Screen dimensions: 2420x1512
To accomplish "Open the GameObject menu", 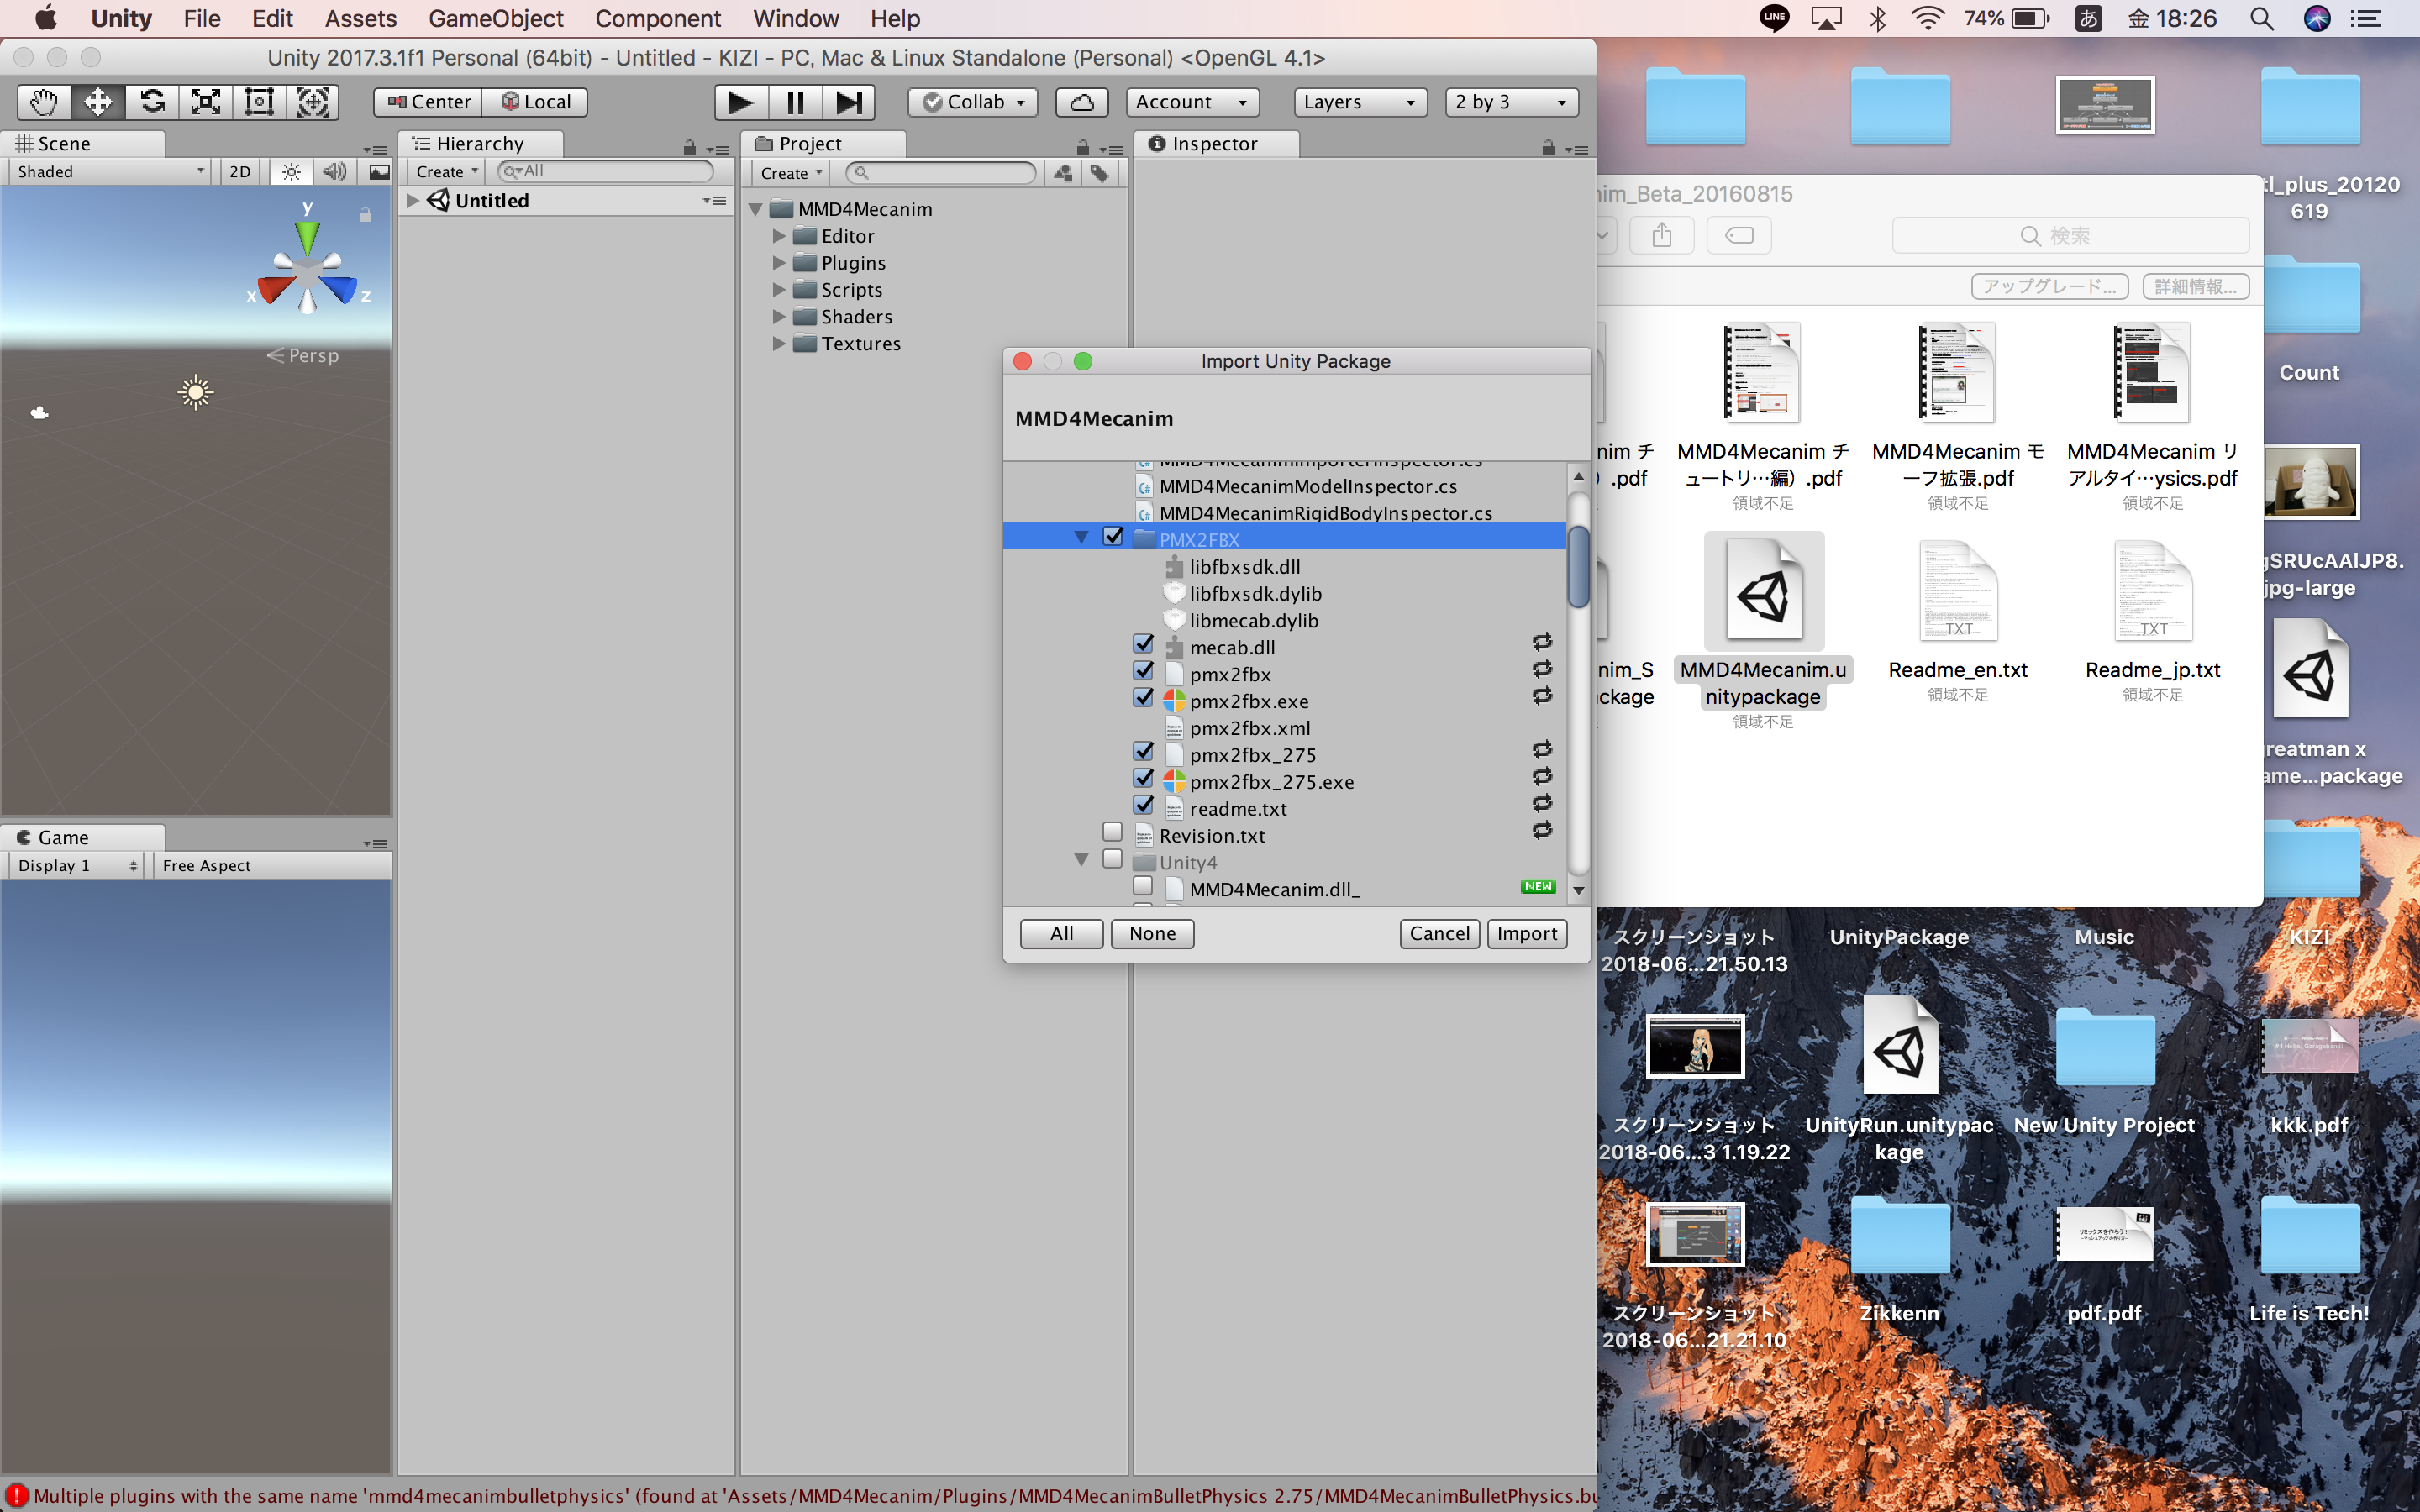I will [496, 19].
